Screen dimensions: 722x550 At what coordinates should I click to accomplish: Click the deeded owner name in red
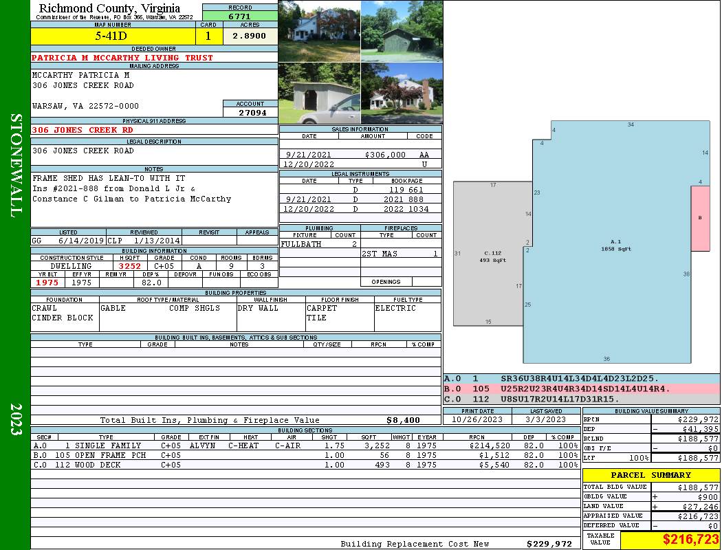[122, 58]
